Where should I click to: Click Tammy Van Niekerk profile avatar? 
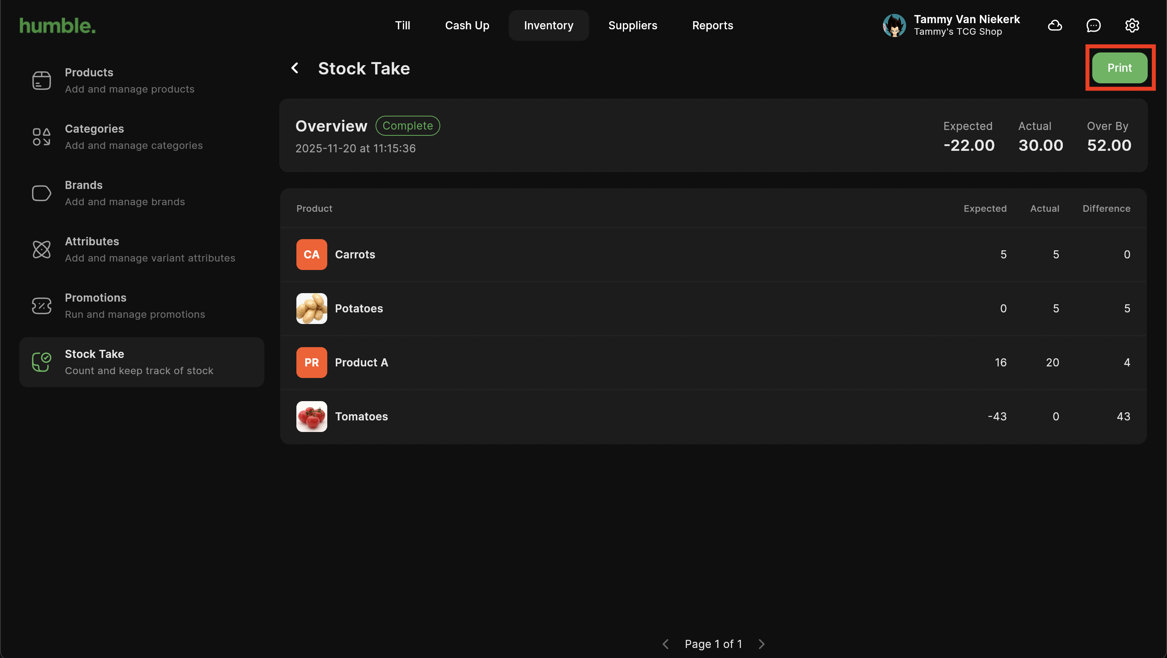(x=894, y=25)
